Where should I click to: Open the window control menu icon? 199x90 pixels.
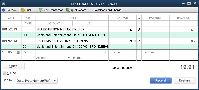click(x=3, y=4)
